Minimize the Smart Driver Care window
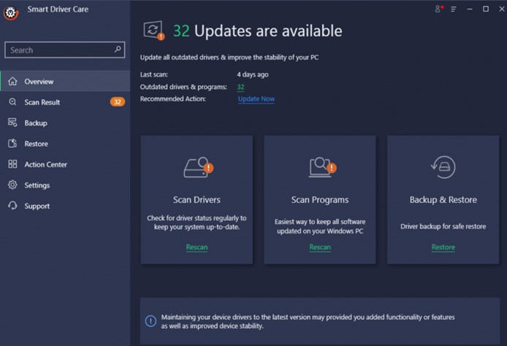Image resolution: width=507 pixels, height=346 pixels. 470,9
